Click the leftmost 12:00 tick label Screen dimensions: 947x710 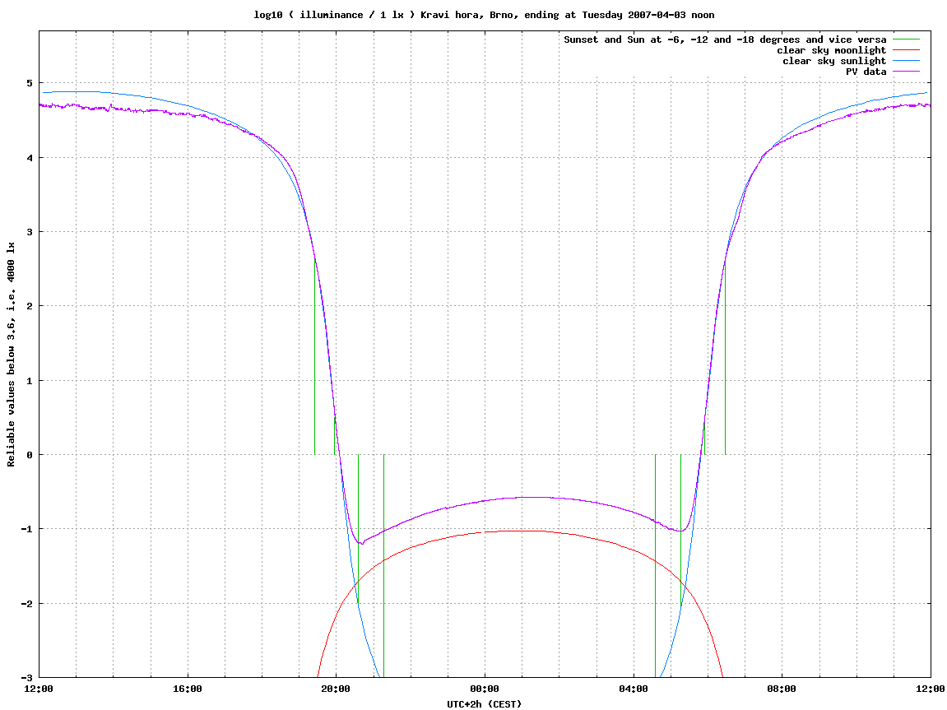click(x=39, y=689)
